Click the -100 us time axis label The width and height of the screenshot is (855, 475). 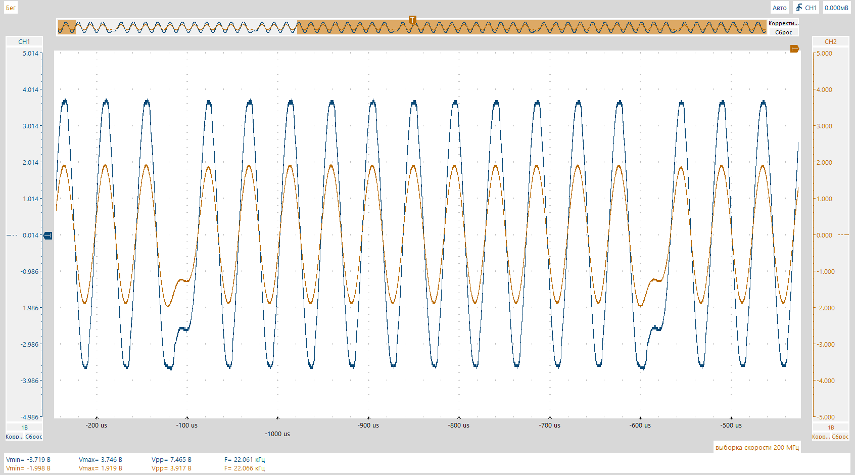click(x=187, y=425)
